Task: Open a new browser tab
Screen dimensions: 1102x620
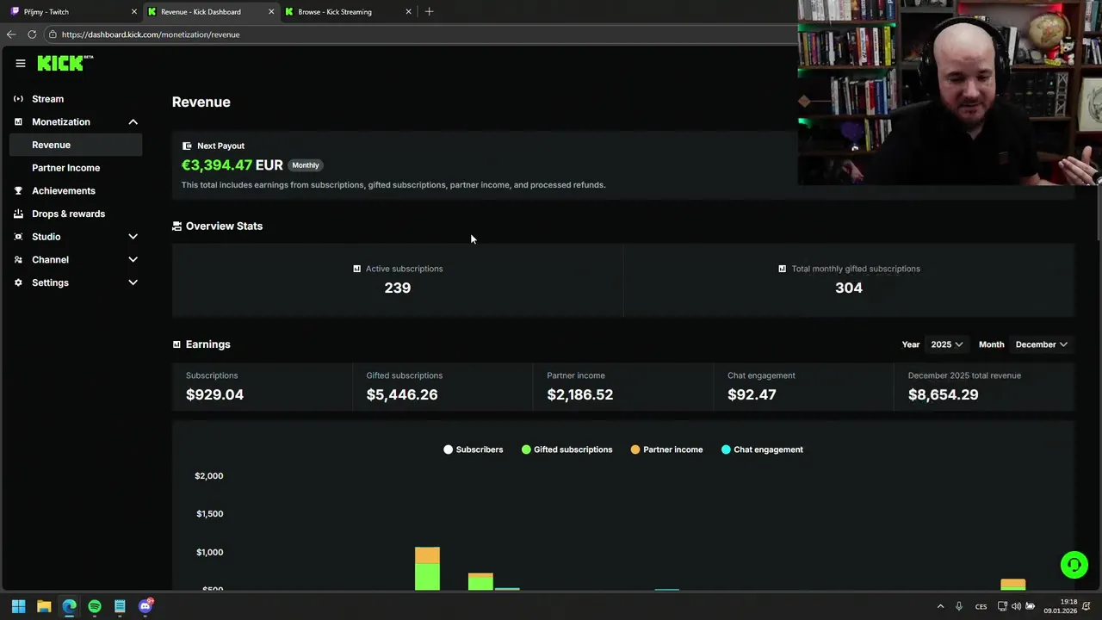Action: point(429,11)
